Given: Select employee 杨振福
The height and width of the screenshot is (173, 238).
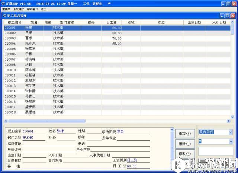Looking at the screenshot, I should (x=117, y=75).
